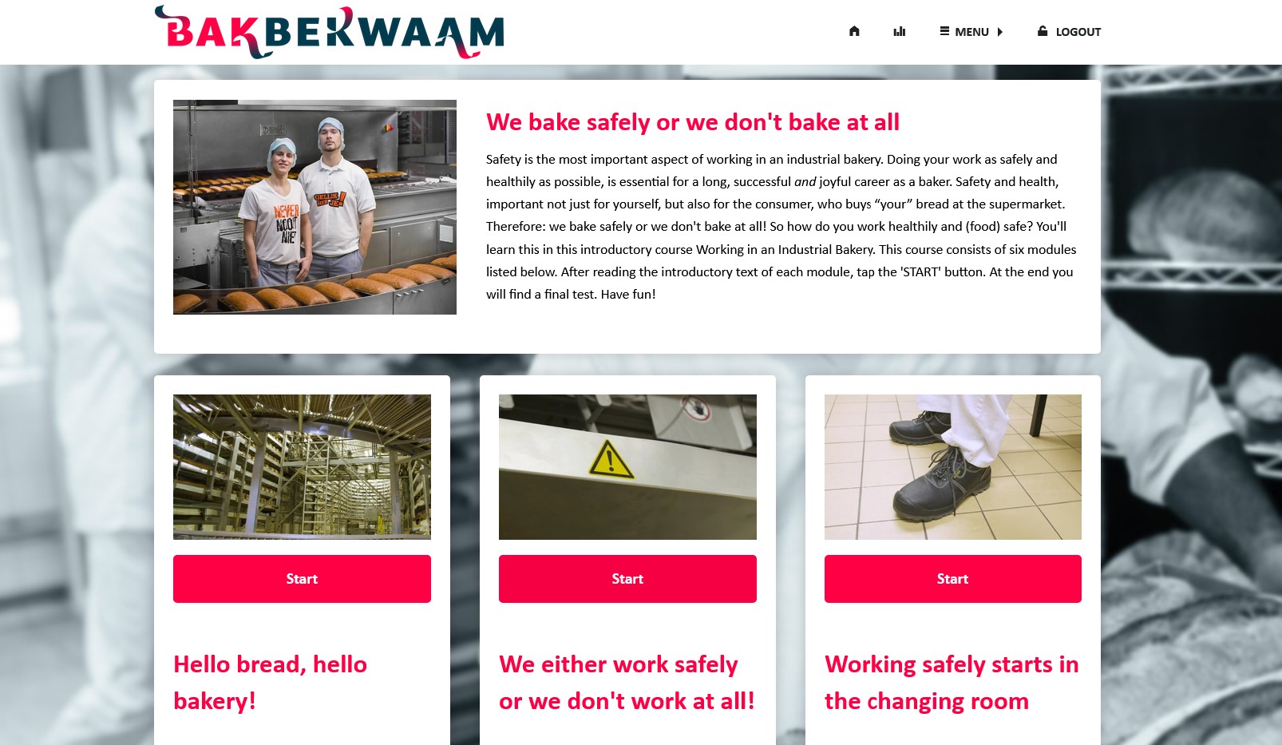Click 'We bake safely' main heading
The width and height of the screenshot is (1282, 745).
(x=693, y=122)
